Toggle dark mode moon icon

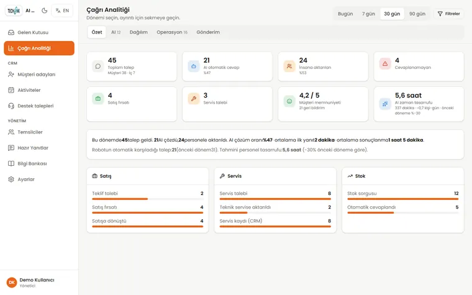45,11
